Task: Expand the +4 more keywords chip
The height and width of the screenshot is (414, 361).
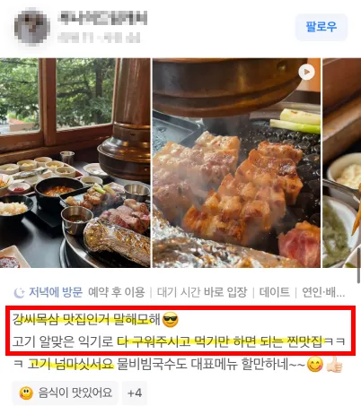Action: (x=135, y=392)
